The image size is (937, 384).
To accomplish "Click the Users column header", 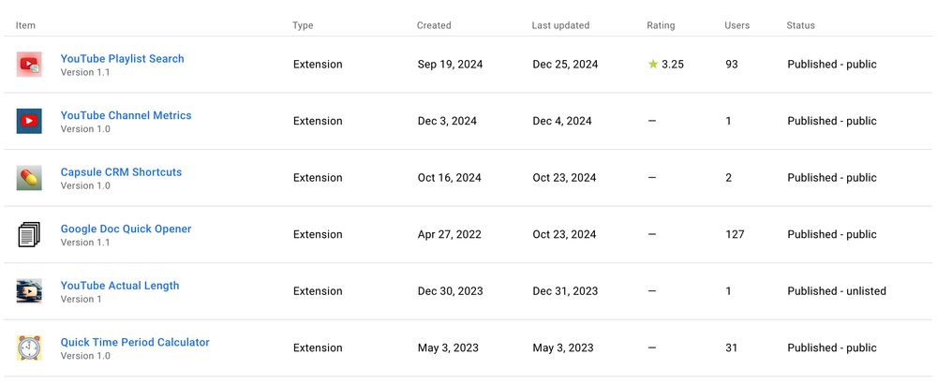I will (737, 25).
